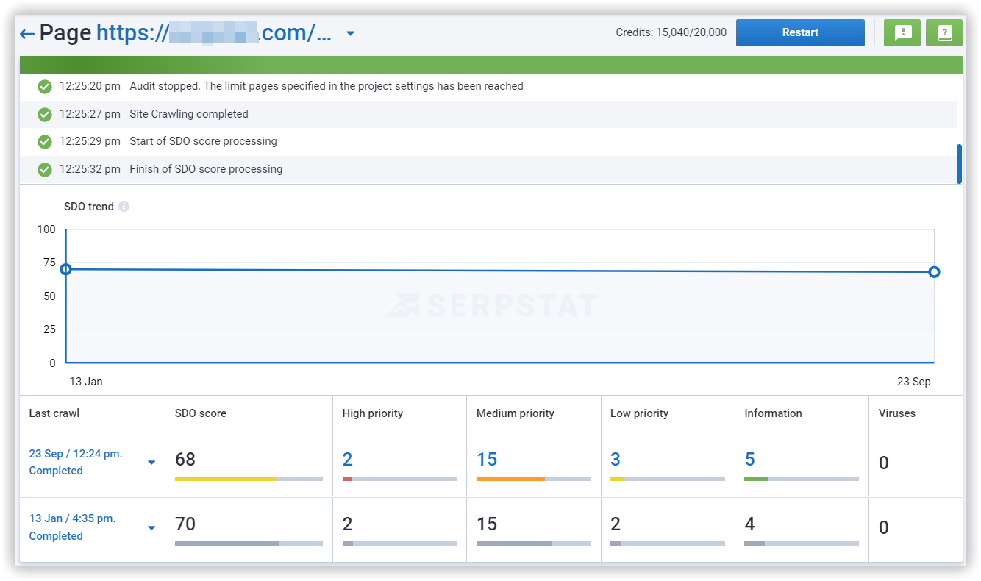The width and height of the screenshot is (981, 581).
Task: Open the 15 medium priority issues link
Action: click(487, 460)
